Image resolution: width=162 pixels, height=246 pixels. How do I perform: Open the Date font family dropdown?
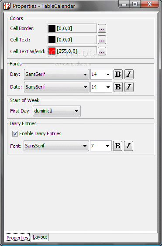click(x=57, y=87)
